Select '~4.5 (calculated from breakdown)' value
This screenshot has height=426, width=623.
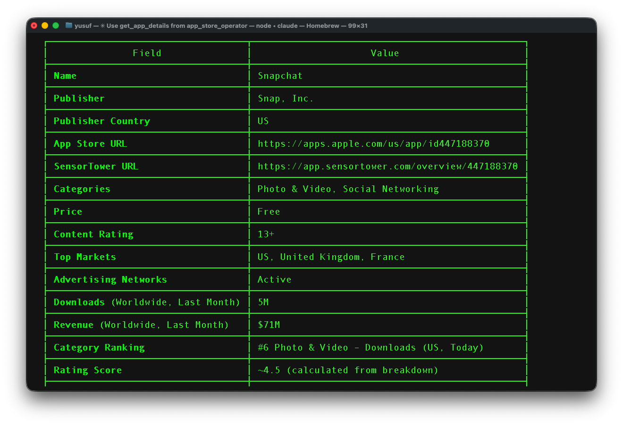coord(348,370)
